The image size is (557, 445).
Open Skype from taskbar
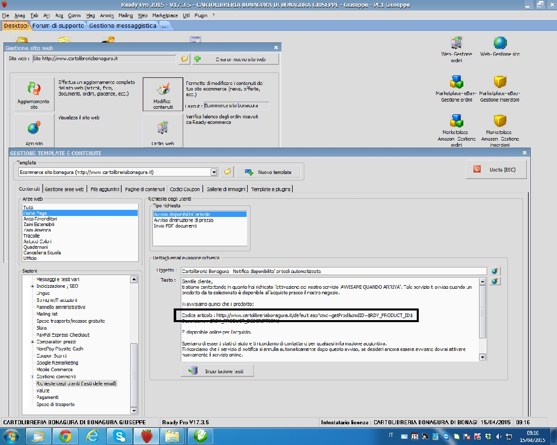pos(120,436)
